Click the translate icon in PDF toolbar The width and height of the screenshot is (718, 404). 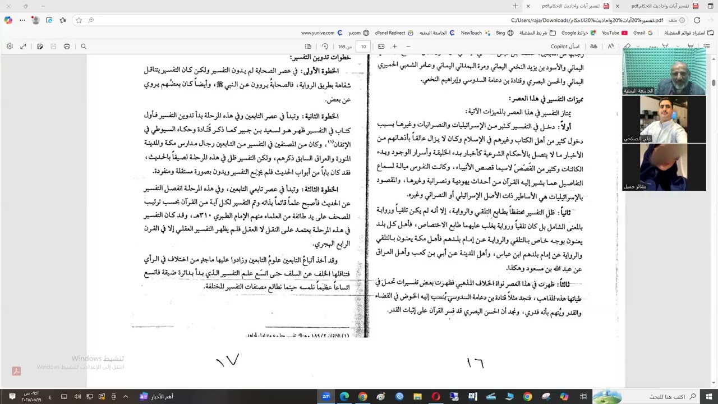click(x=594, y=47)
